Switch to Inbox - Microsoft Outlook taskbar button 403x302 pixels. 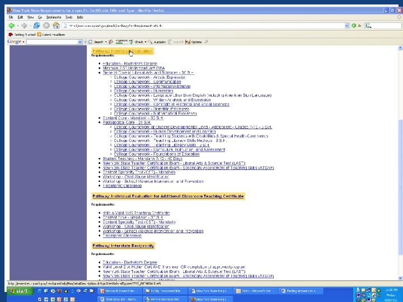tap(255, 291)
